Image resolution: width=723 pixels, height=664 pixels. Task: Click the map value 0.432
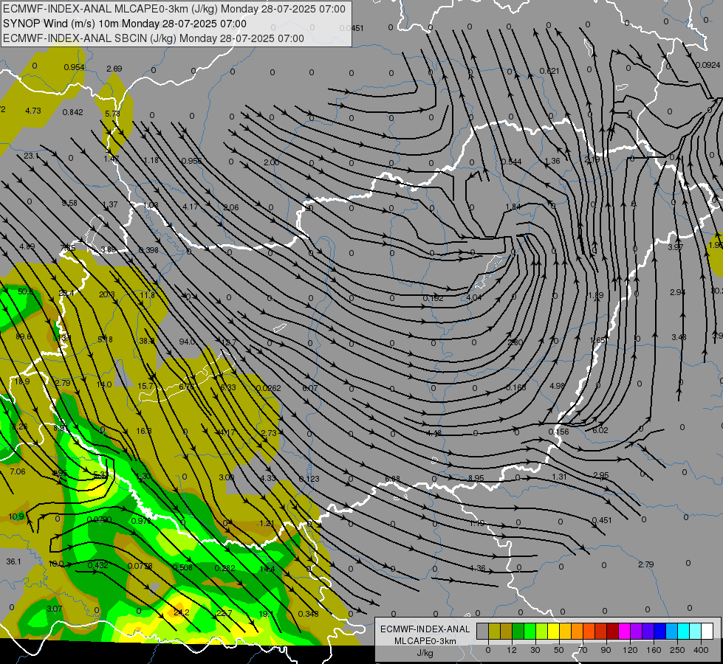[x=97, y=565]
